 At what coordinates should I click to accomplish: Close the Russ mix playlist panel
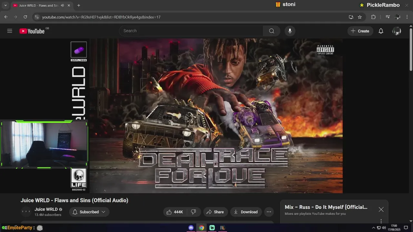(x=381, y=209)
